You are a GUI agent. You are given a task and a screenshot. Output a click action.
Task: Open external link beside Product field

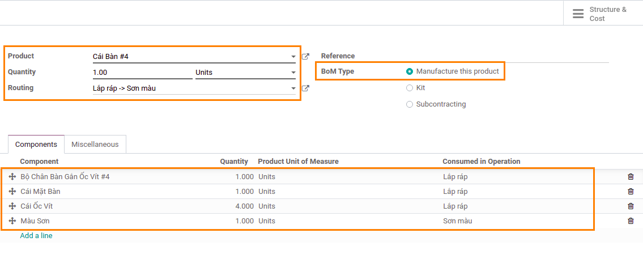coord(305,56)
